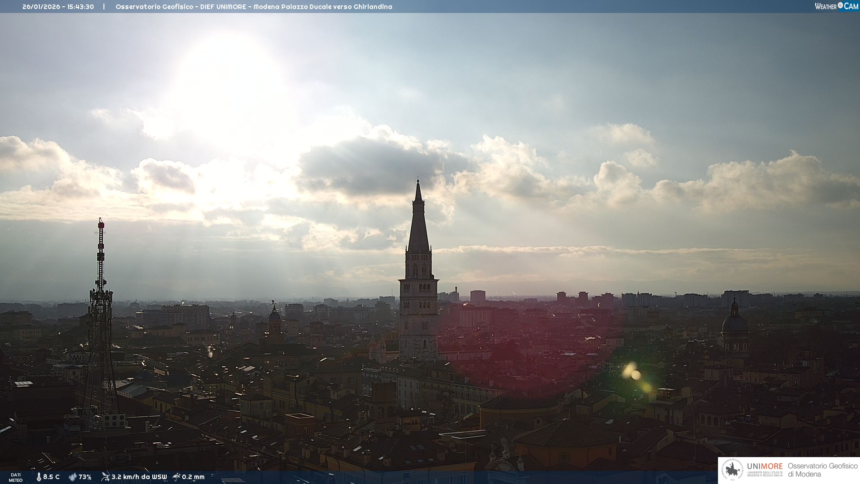Image resolution: width=860 pixels, height=484 pixels.
Task: Click the 73% humidity value
Action: pos(85,477)
